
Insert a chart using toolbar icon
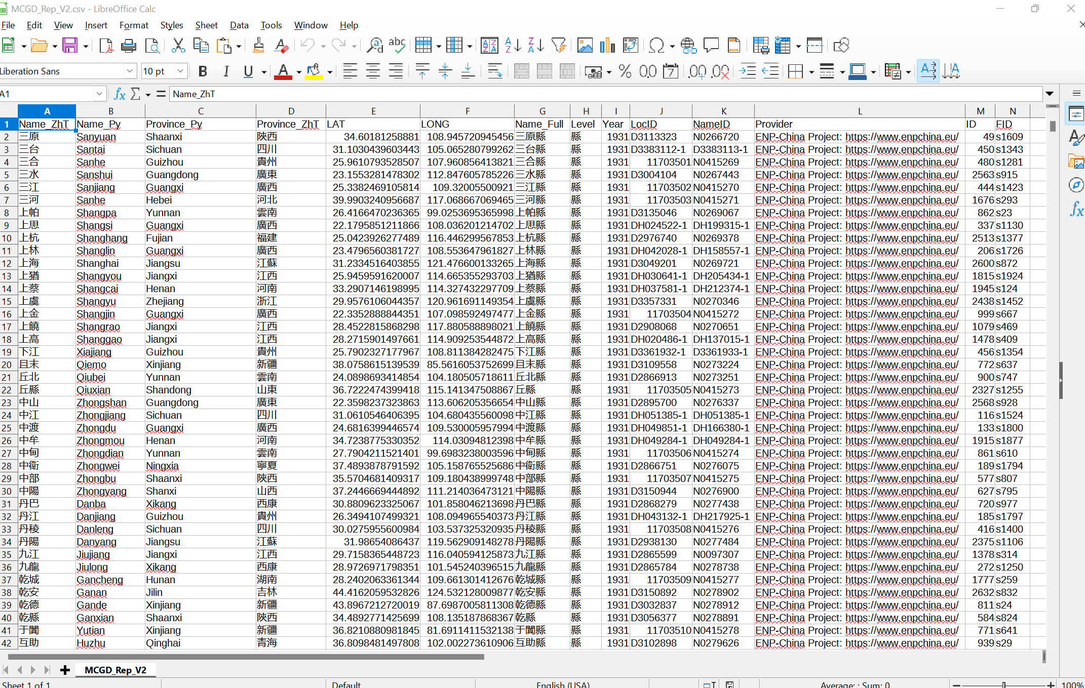tap(607, 46)
